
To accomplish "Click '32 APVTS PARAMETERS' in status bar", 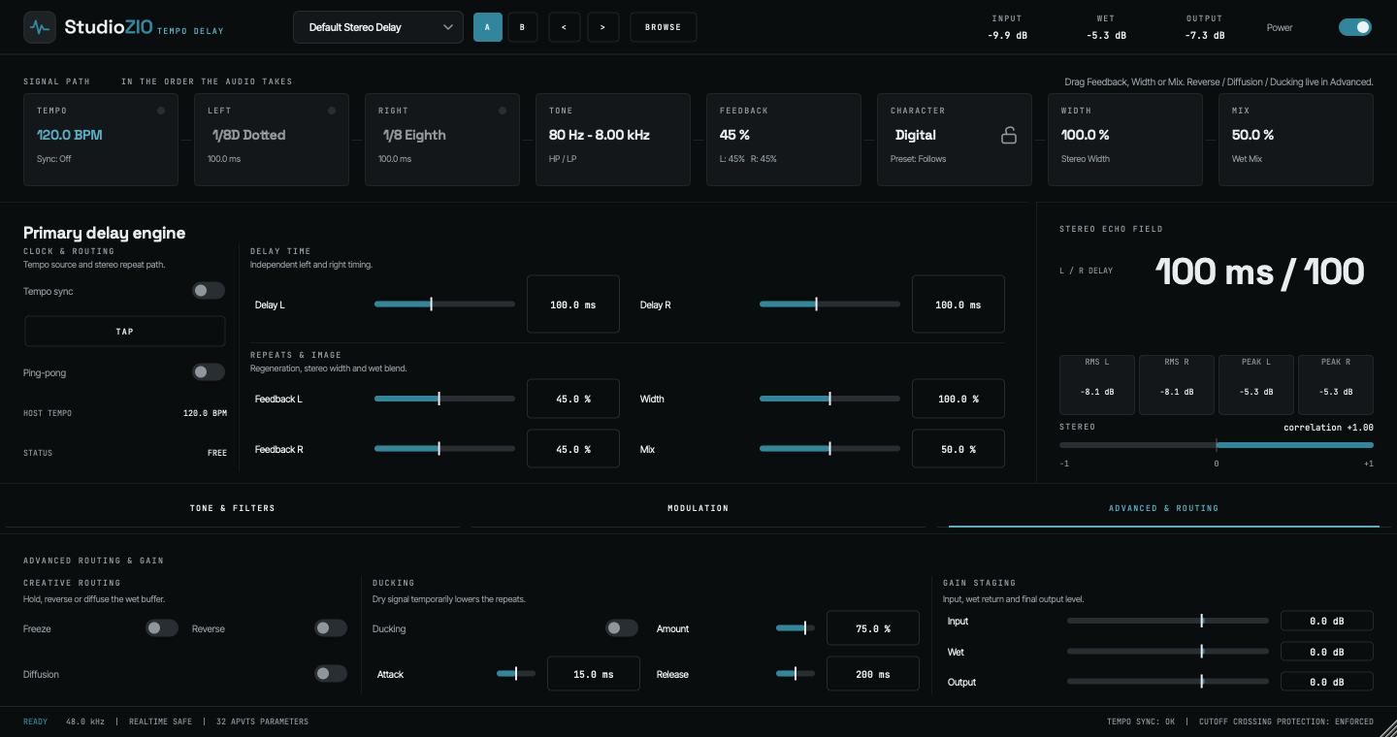I will pyautogui.click(x=262, y=721).
